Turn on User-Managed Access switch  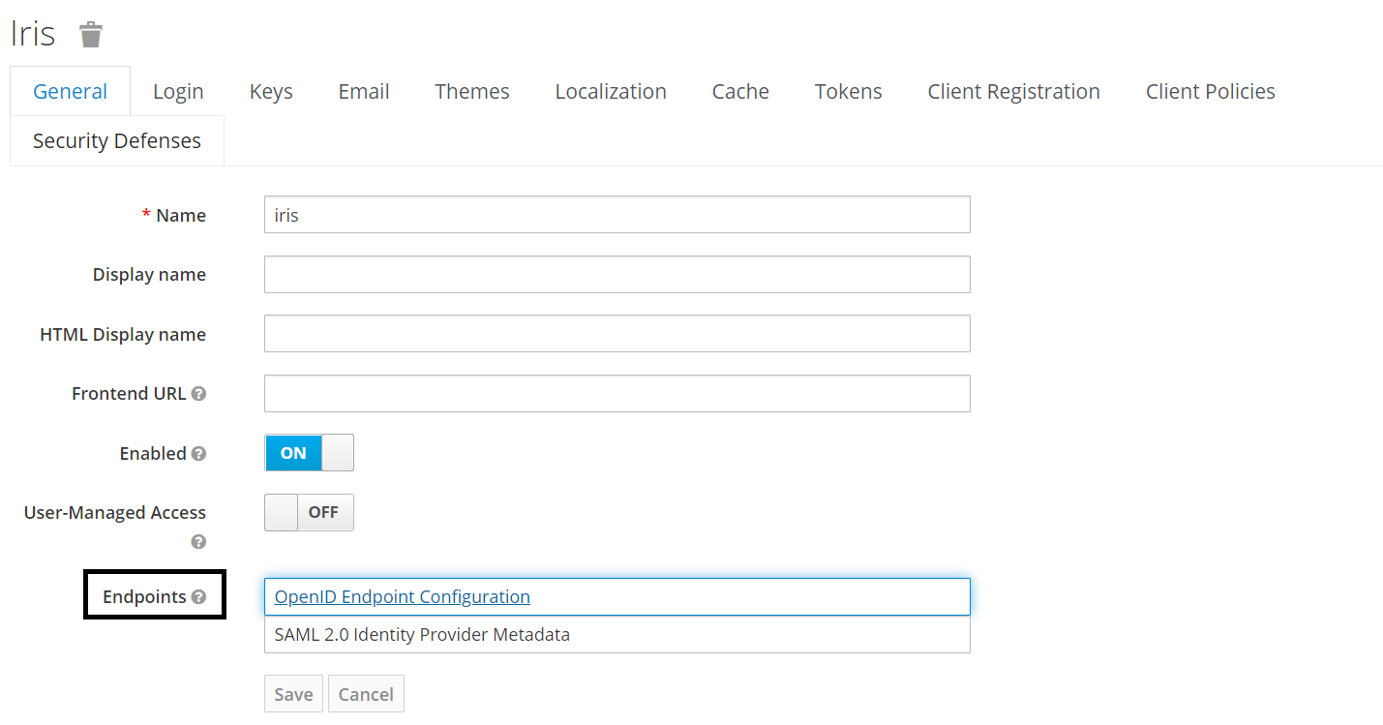pos(309,513)
